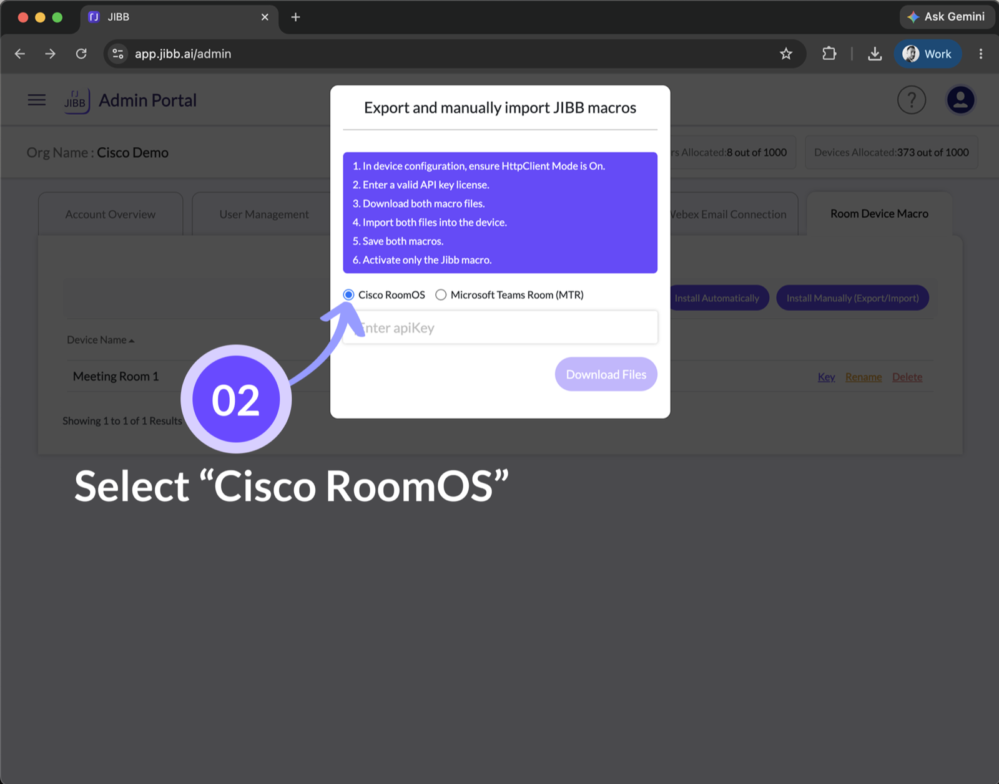Open a new browser tab
The height and width of the screenshot is (784, 999).
tap(296, 17)
